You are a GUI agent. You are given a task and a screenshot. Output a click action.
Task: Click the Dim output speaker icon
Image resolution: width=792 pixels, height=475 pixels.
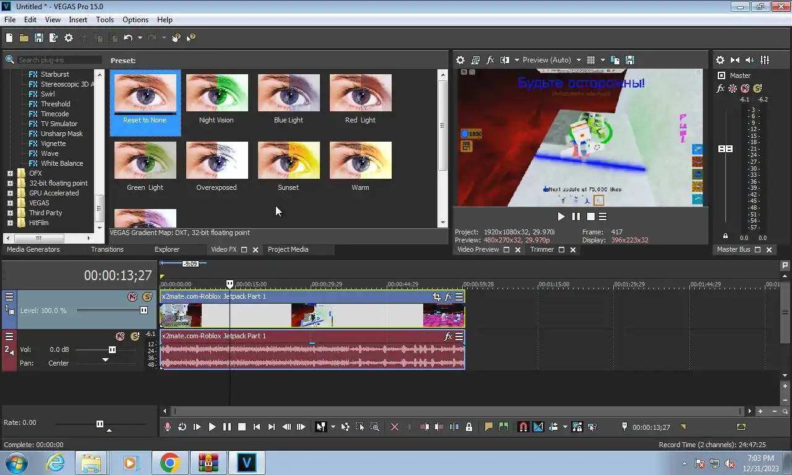pyautogui.click(x=750, y=60)
